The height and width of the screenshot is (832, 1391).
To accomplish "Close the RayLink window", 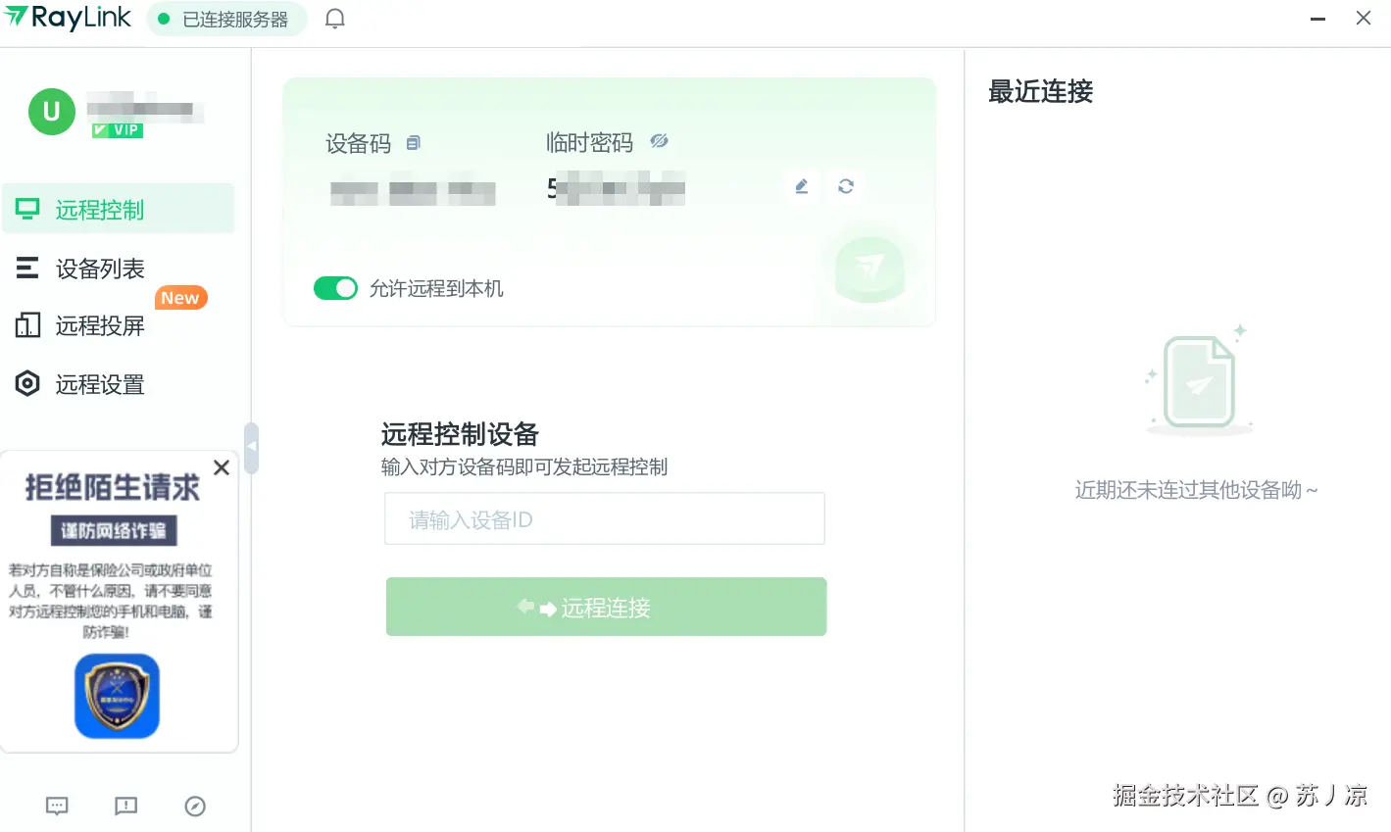I will [1364, 18].
